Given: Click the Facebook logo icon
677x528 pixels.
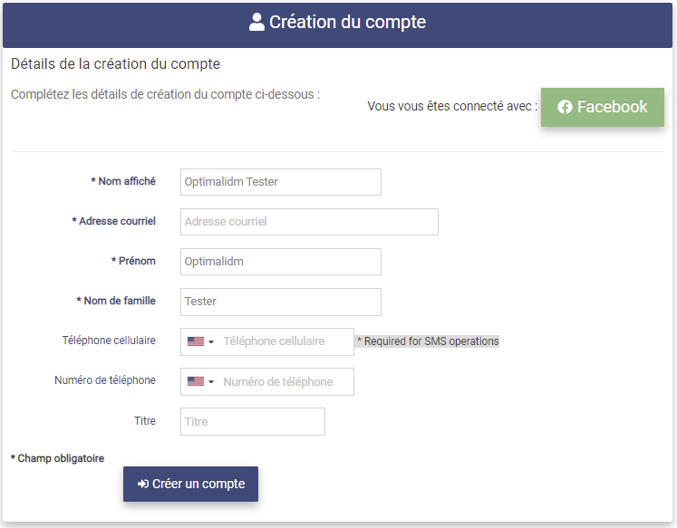Looking at the screenshot, I should click(565, 107).
